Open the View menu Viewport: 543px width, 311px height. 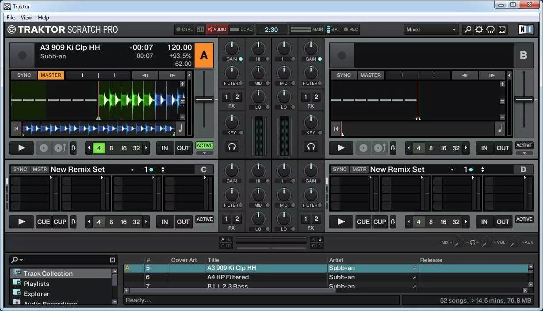coord(26,17)
